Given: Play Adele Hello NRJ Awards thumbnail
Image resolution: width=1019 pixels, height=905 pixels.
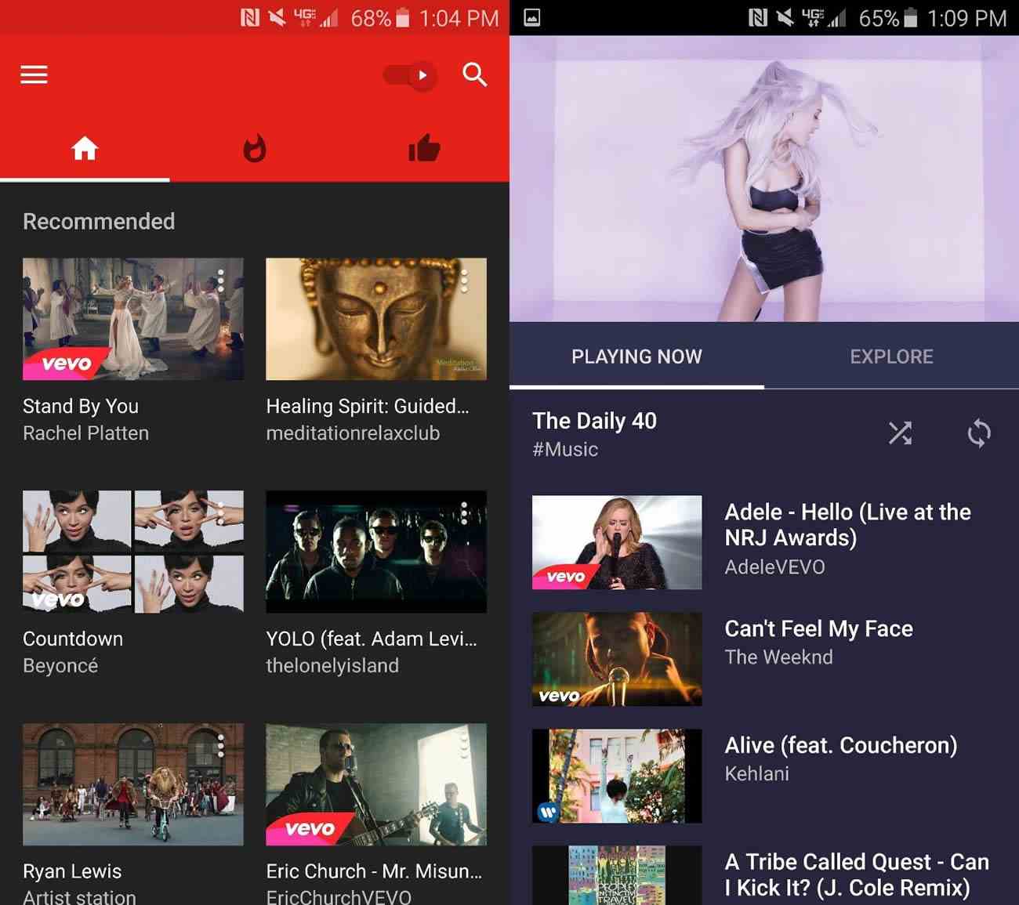Looking at the screenshot, I should point(617,542).
